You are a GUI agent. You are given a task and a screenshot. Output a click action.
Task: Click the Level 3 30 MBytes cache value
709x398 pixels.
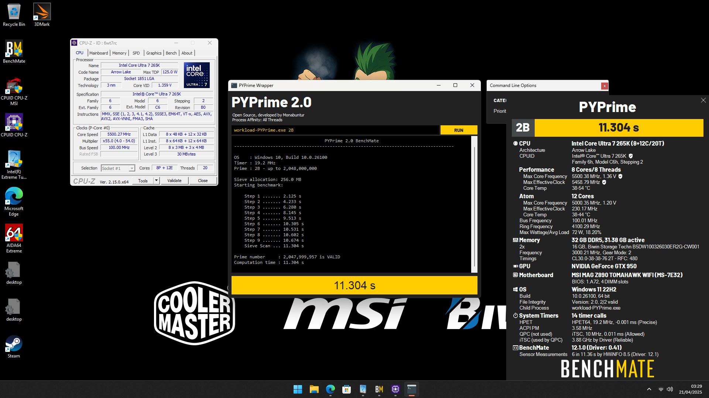(x=186, y=154)
